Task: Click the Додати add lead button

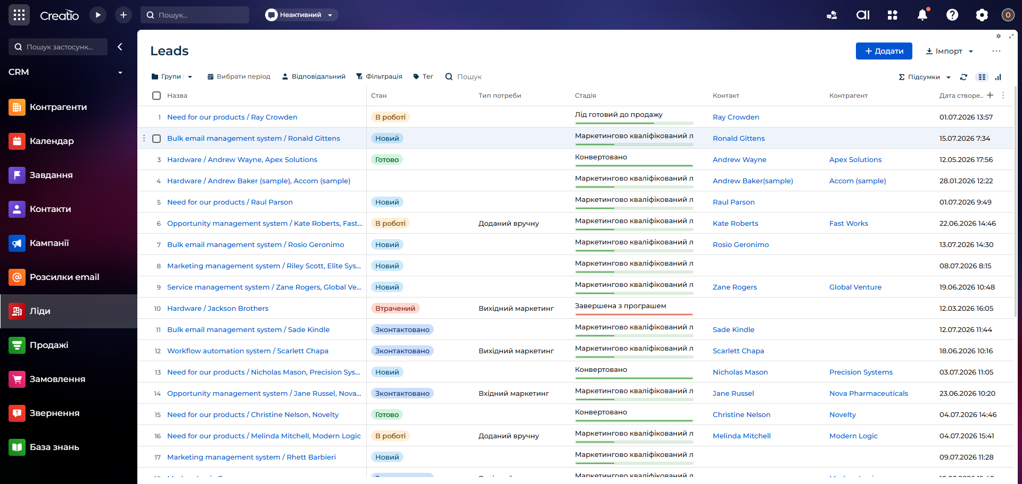Action: tap(884, 51)
